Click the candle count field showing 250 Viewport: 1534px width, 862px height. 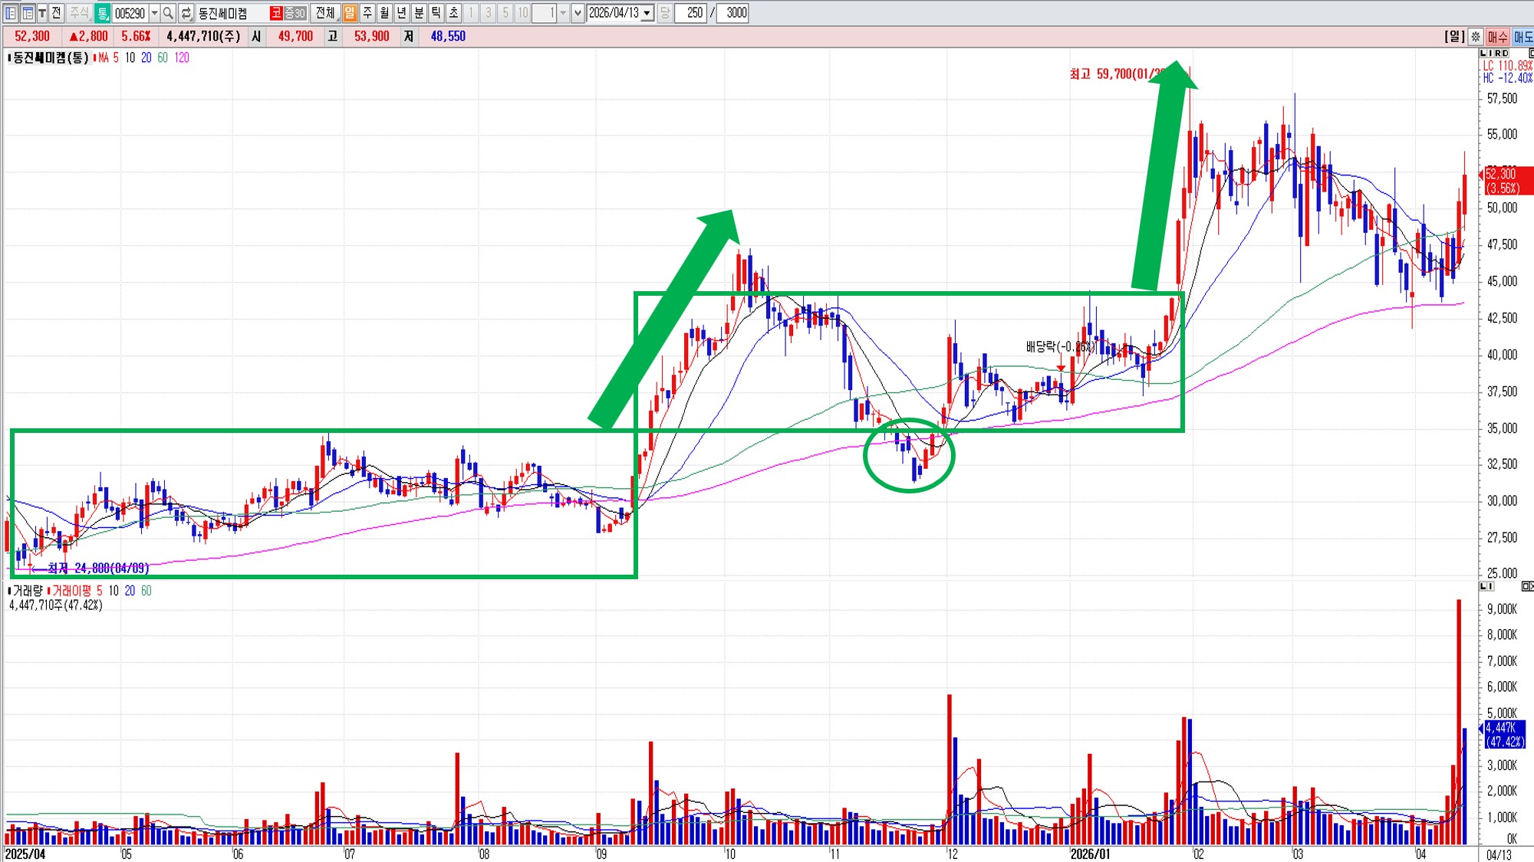[690, 13]
